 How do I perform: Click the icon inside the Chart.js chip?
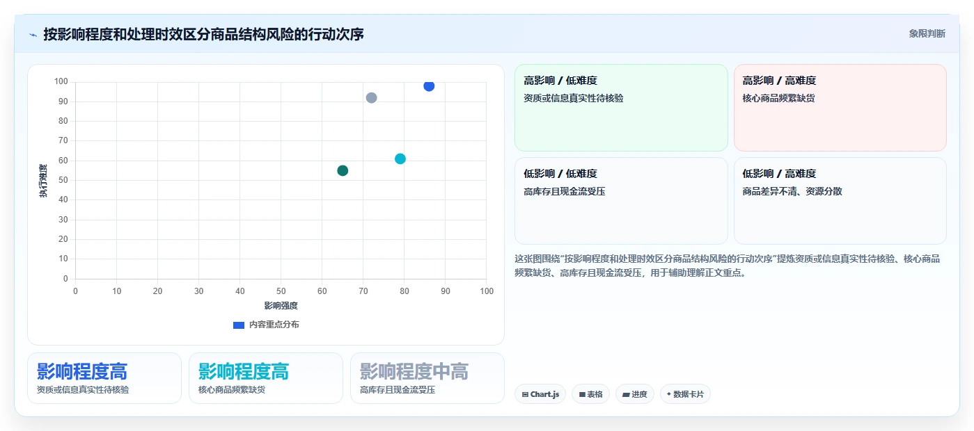tap(525, 394)
